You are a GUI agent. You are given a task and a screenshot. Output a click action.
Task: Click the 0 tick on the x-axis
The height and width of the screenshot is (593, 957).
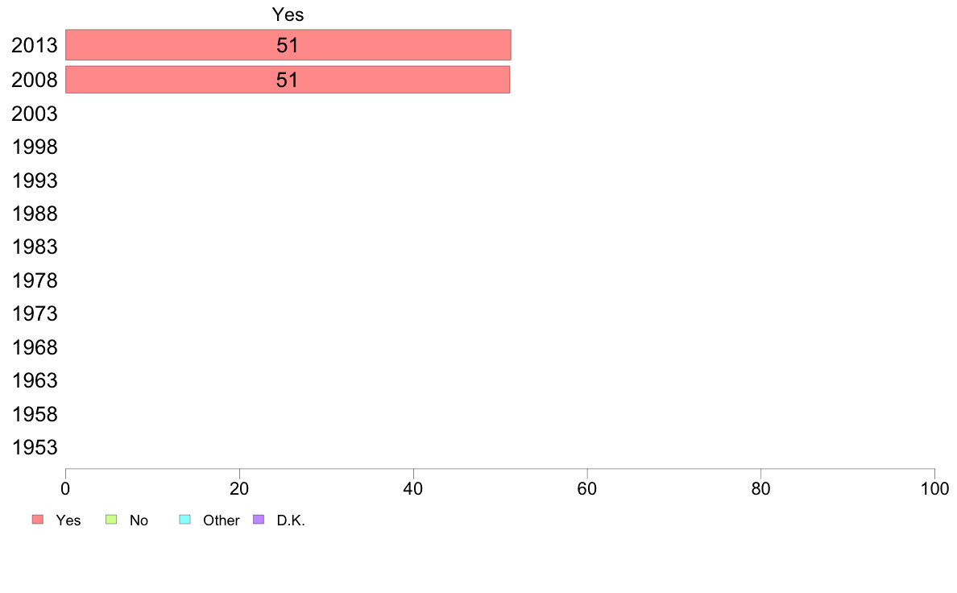click(65, 487)
